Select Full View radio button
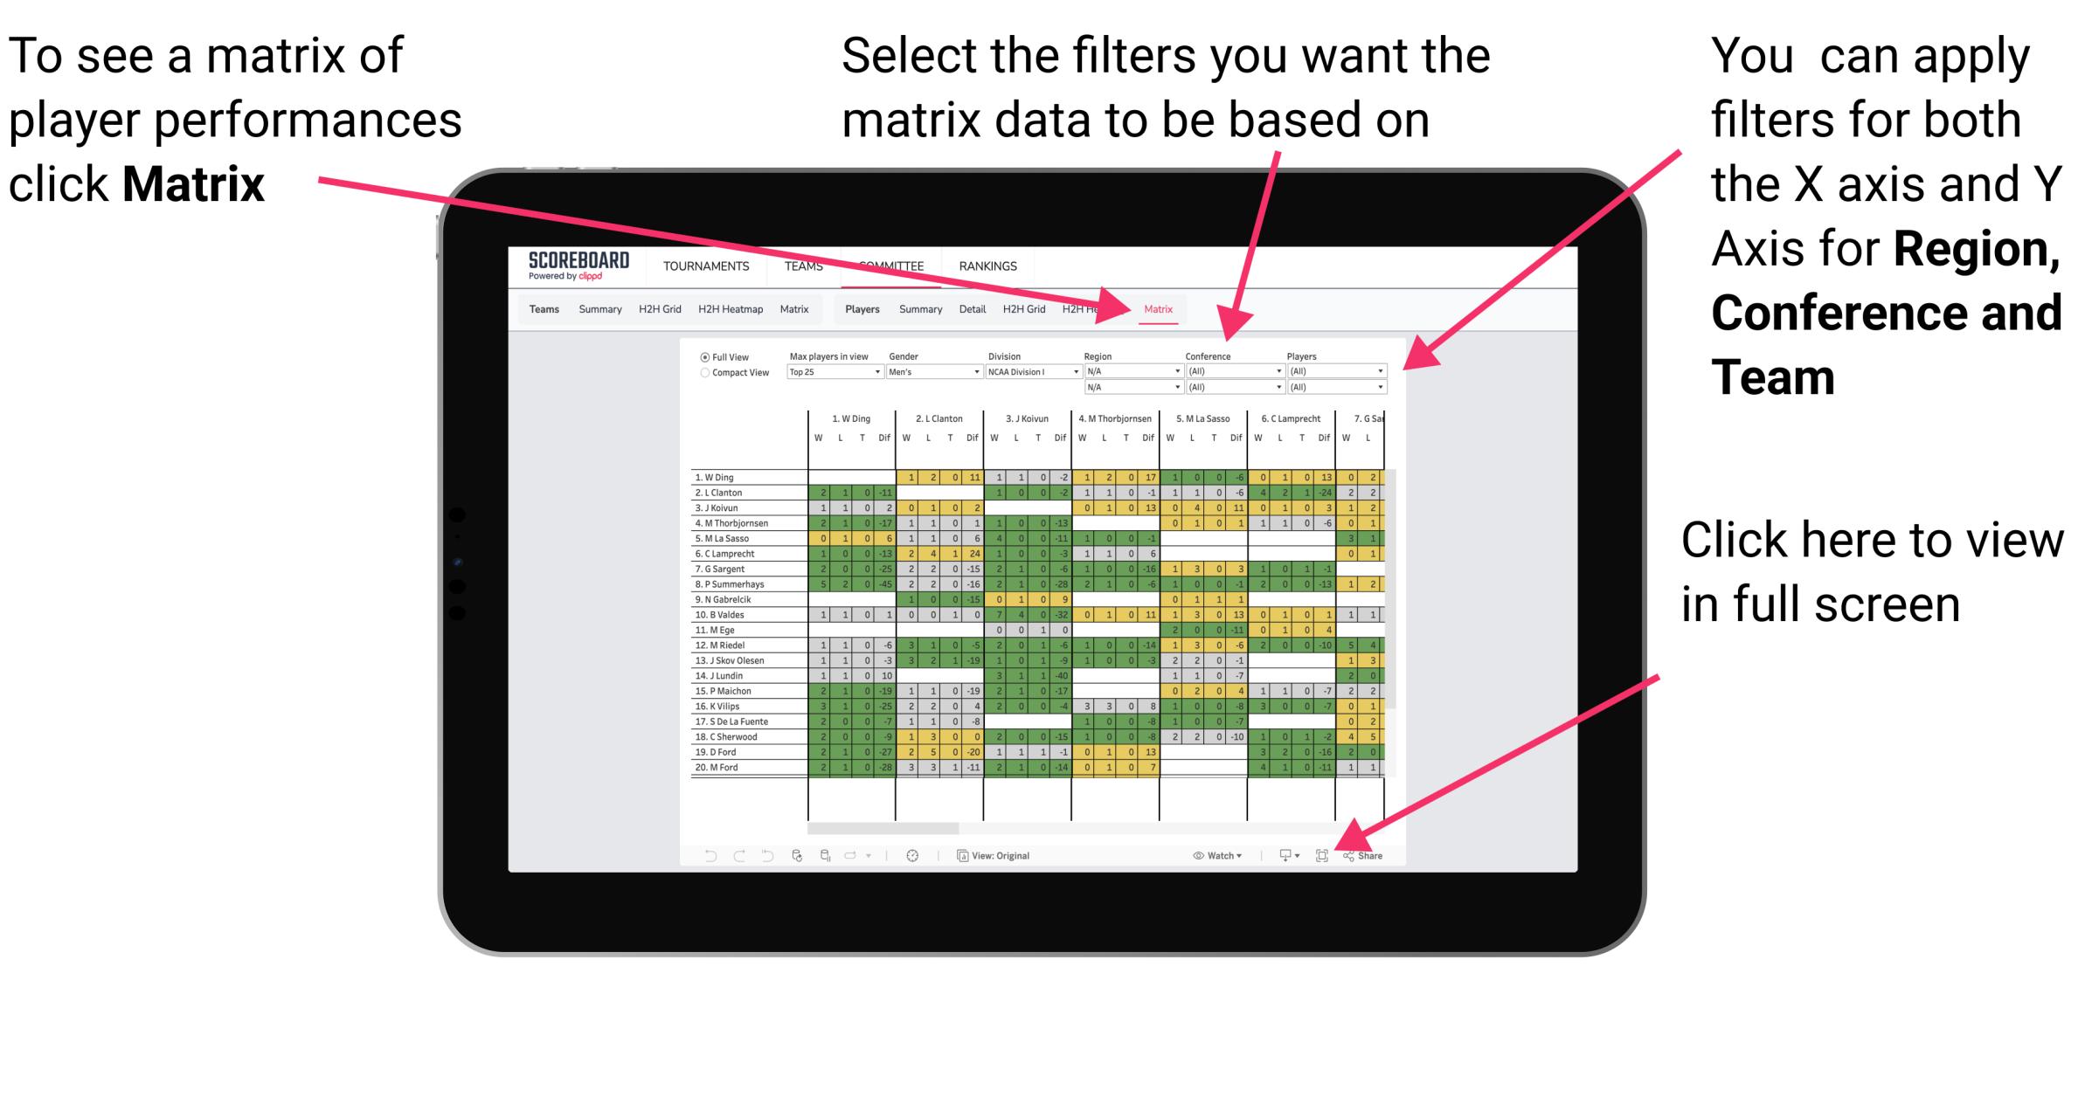This screenshot has width=2078, height=1118. tap(703, 358)
